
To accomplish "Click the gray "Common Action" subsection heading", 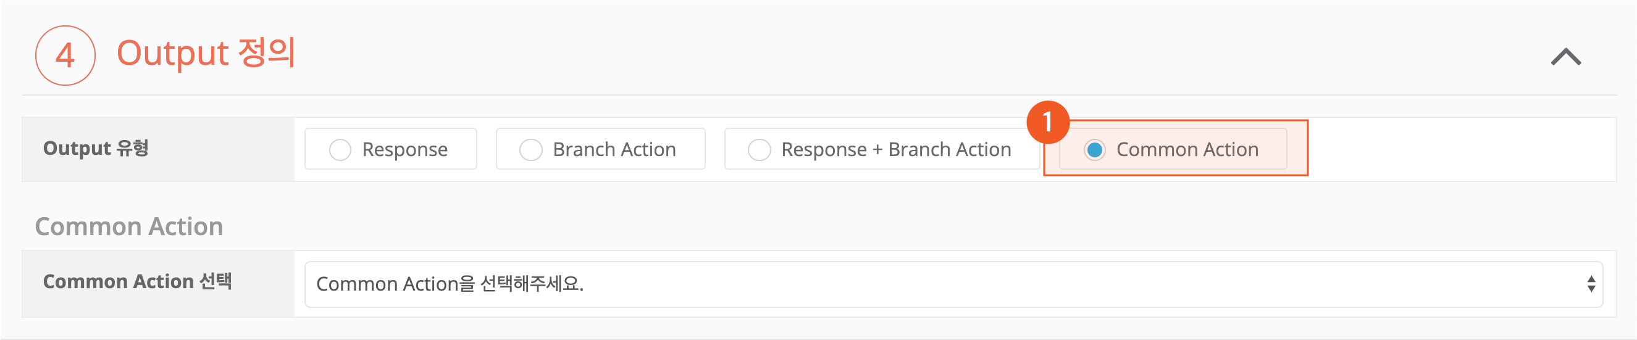I will [129, 227].
